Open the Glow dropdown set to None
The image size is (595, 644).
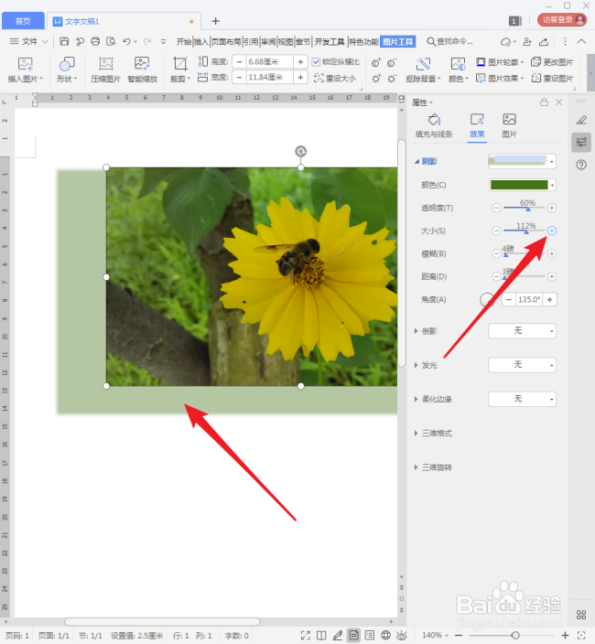(522, 365)
